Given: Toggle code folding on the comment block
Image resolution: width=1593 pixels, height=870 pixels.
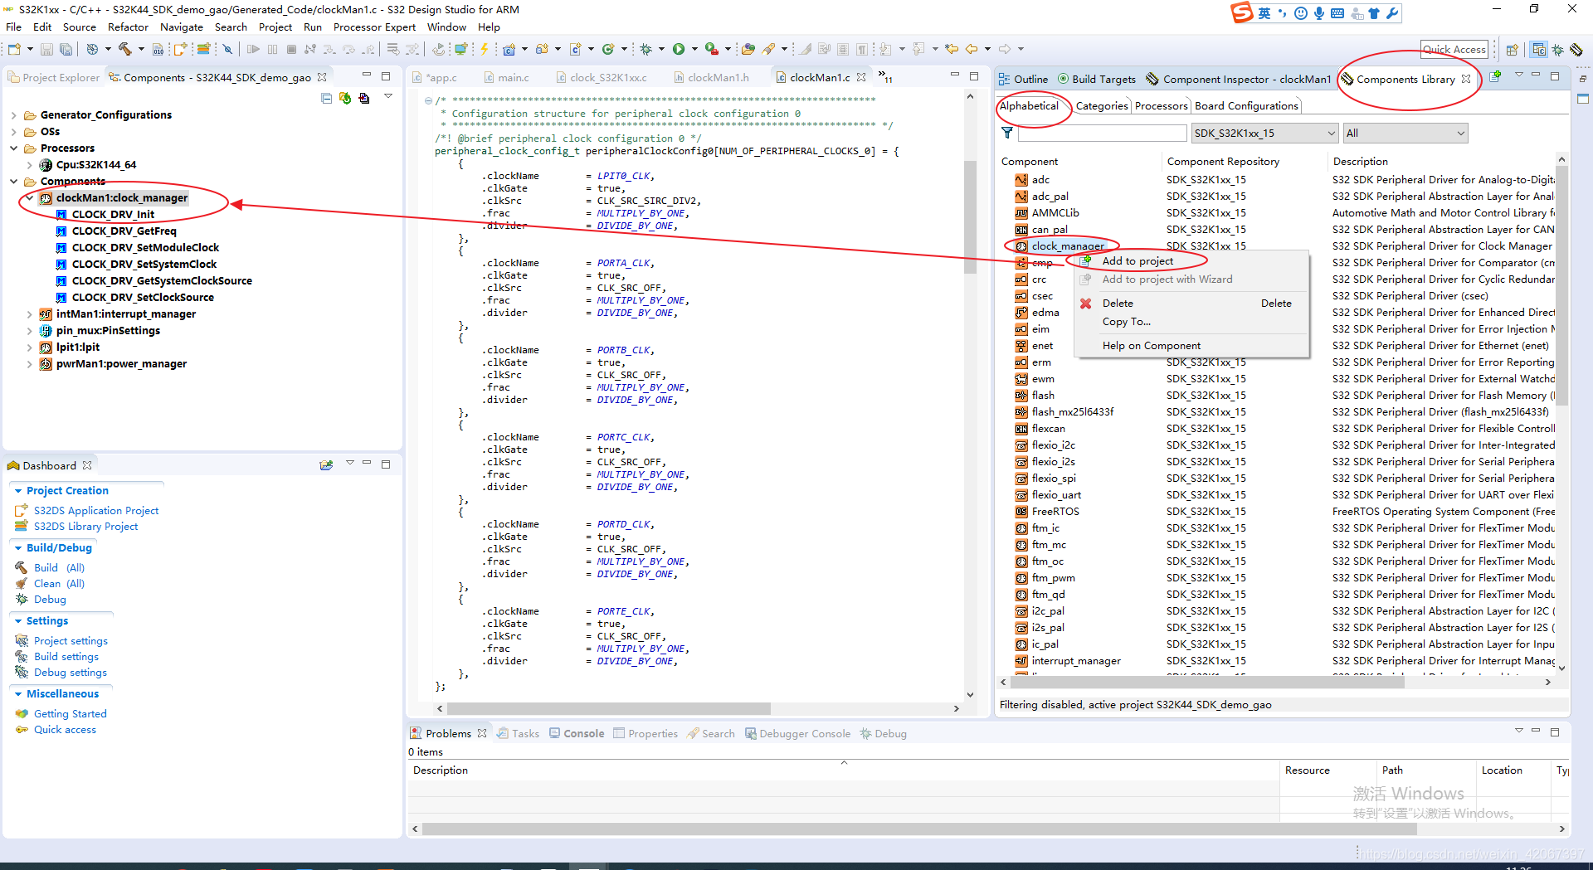Looking at the screenshot, I should (428, 101).
